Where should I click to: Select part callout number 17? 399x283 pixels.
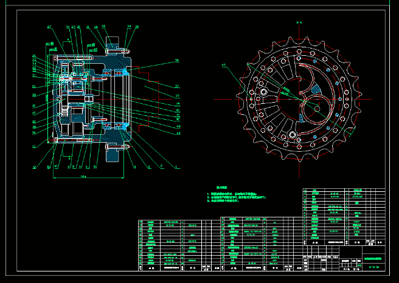coord(34,114)
